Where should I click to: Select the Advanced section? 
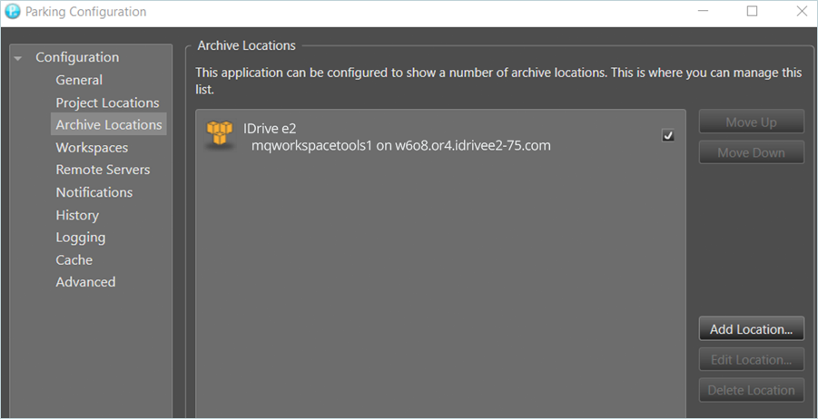tap(85, 282)
